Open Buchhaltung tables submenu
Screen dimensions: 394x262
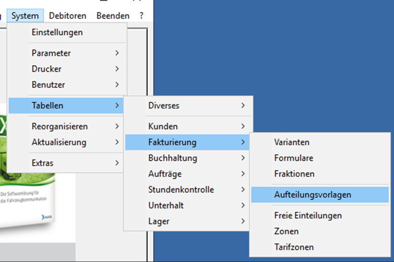click(173, 158)
